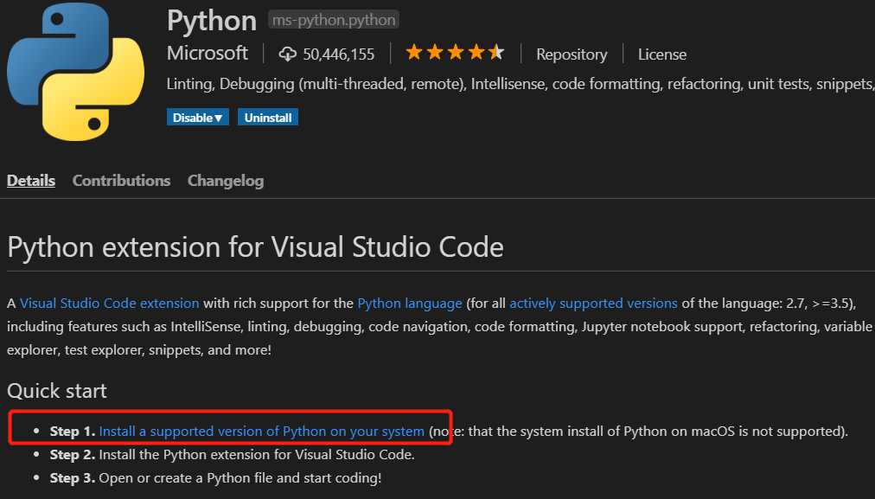Open the Visual Studio Code extension link
This screenshot has height=499, width=875.
(109, 303)
